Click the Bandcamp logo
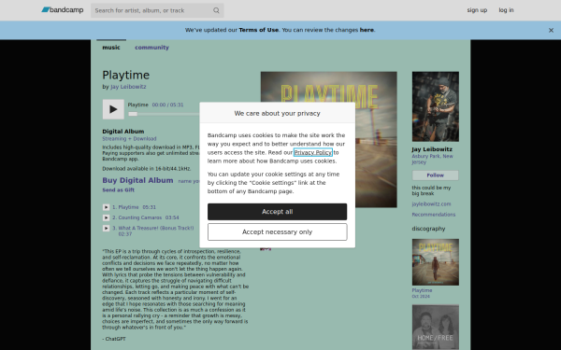This screenshot has height=350, width=561. pos(63,10)
